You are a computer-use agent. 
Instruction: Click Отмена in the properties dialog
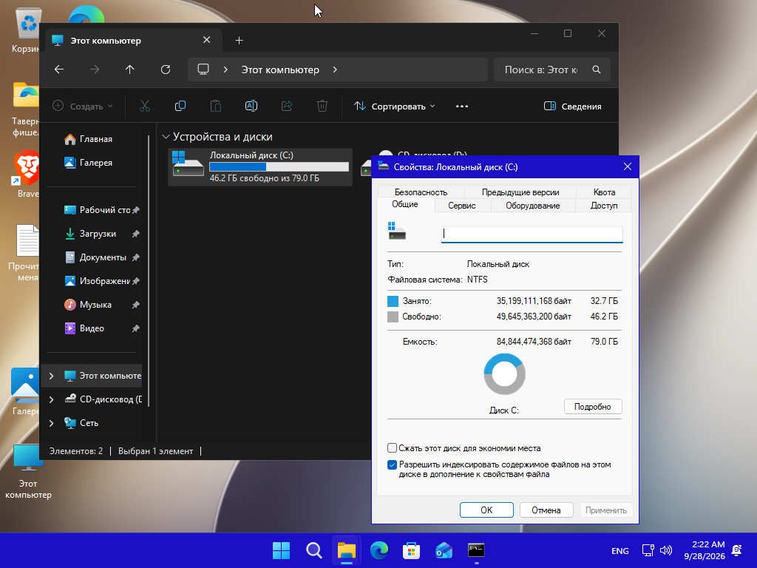click(546, 510)
